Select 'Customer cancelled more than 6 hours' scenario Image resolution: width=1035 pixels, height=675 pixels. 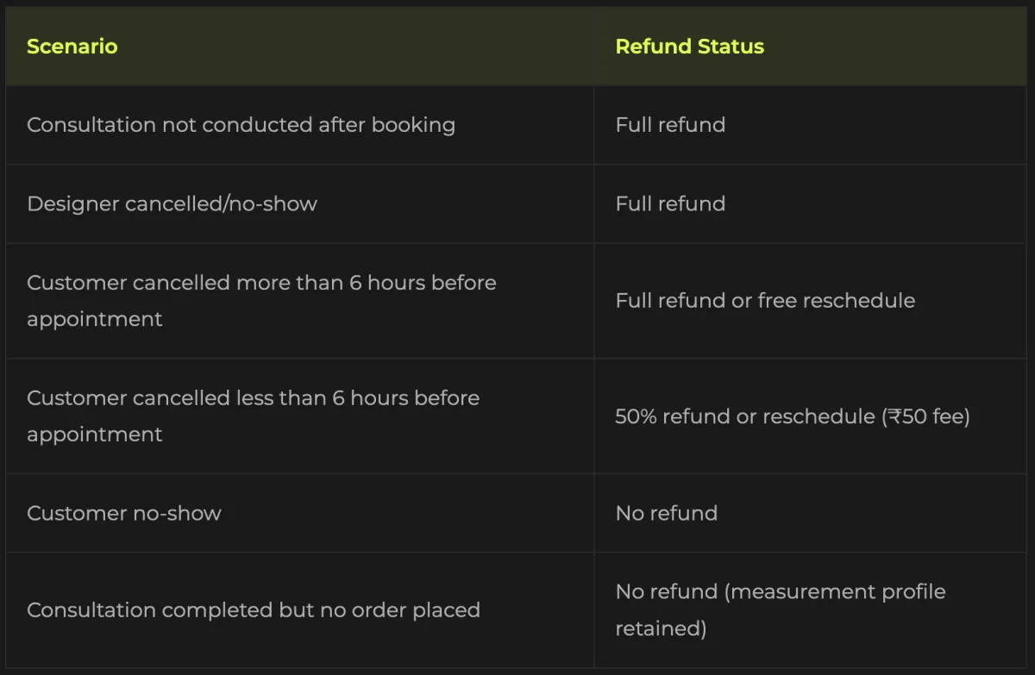pyautogui.click(x=261, y=300)
